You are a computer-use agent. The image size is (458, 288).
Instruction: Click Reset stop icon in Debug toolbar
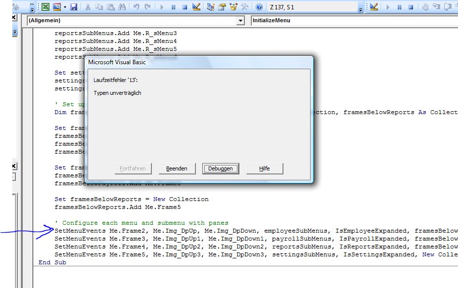click(411, 7)
